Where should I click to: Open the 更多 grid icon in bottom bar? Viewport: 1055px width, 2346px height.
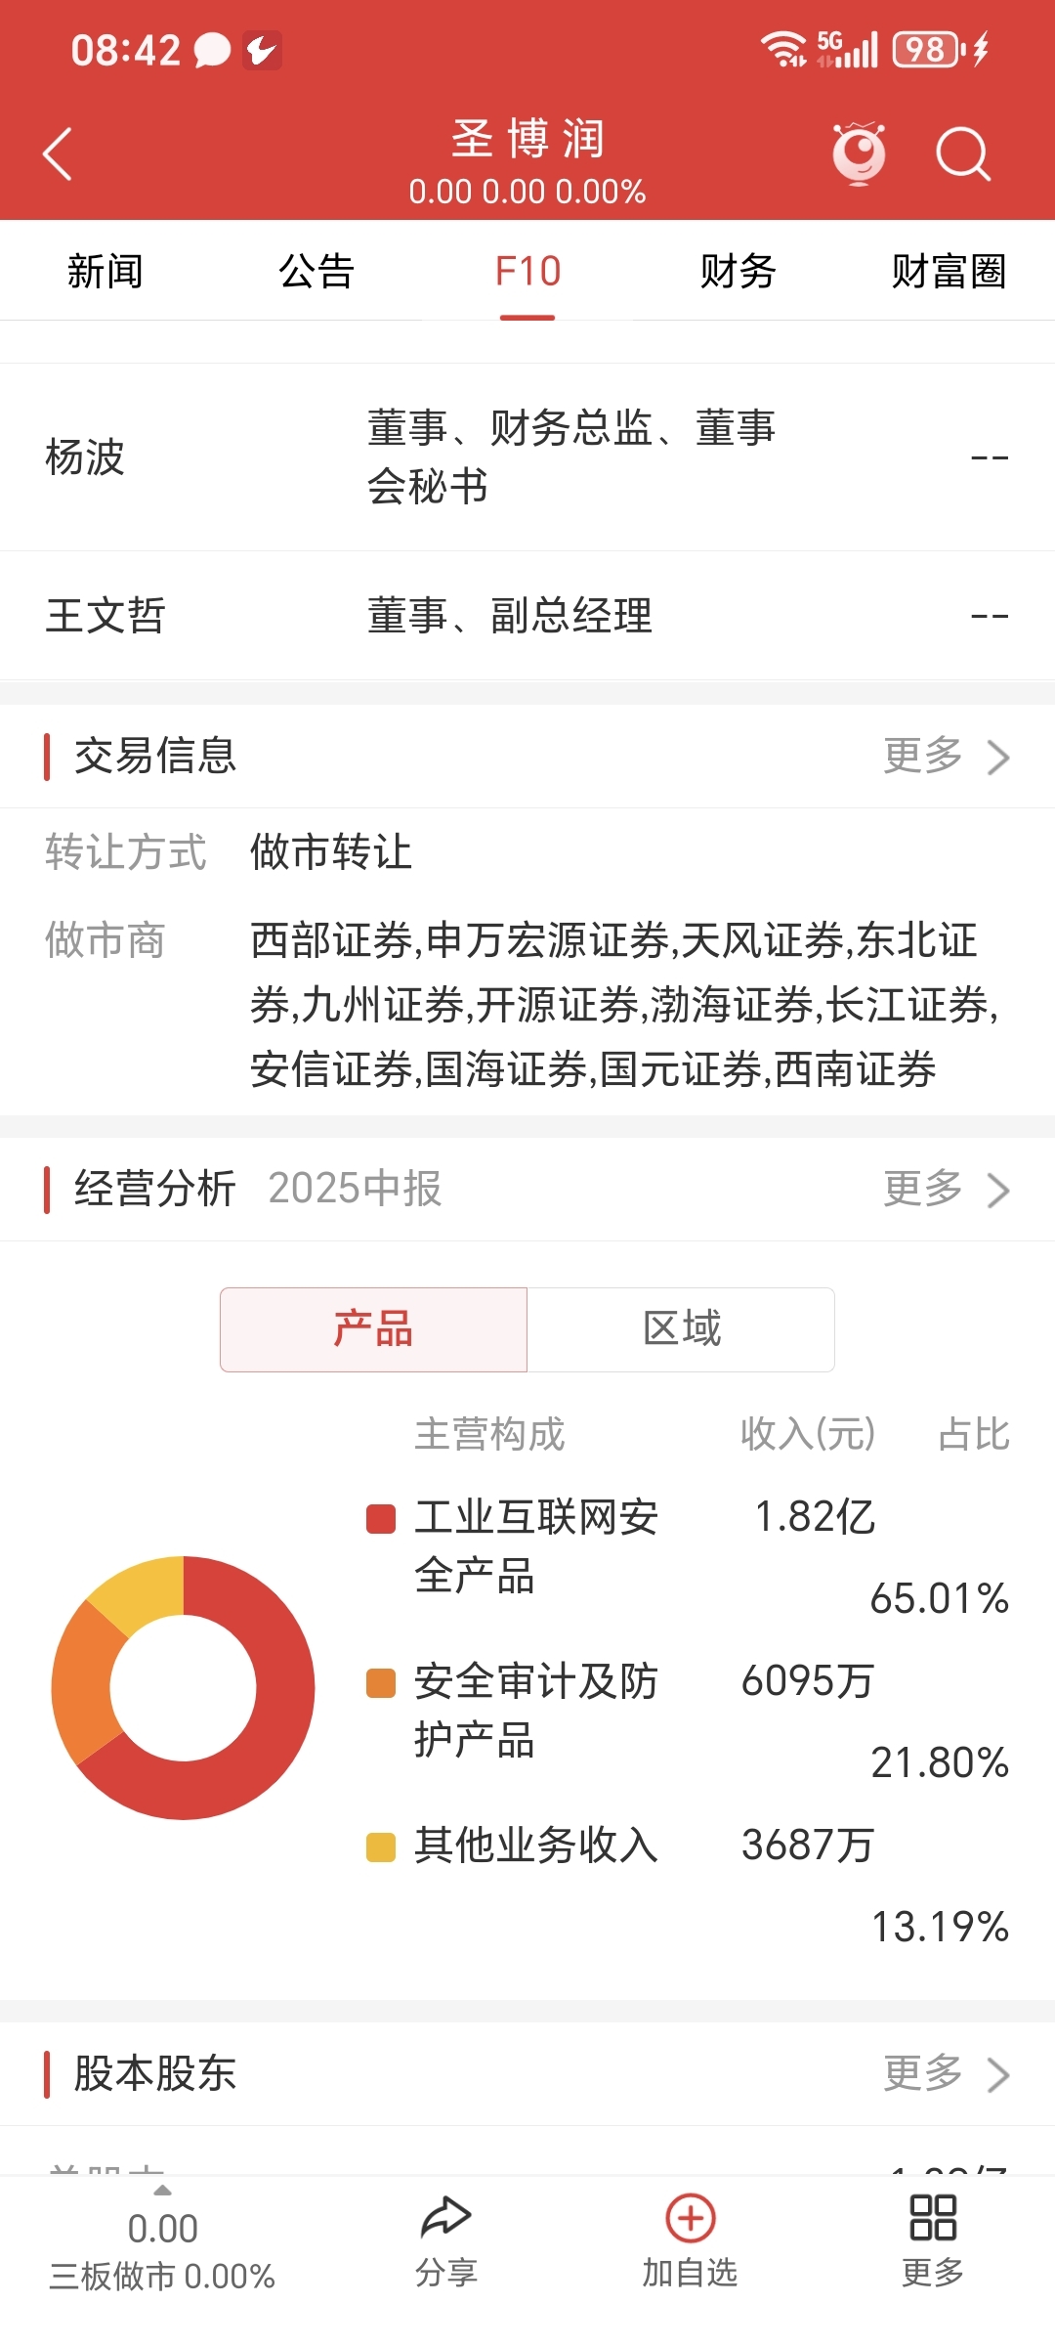pos(933,2217)
